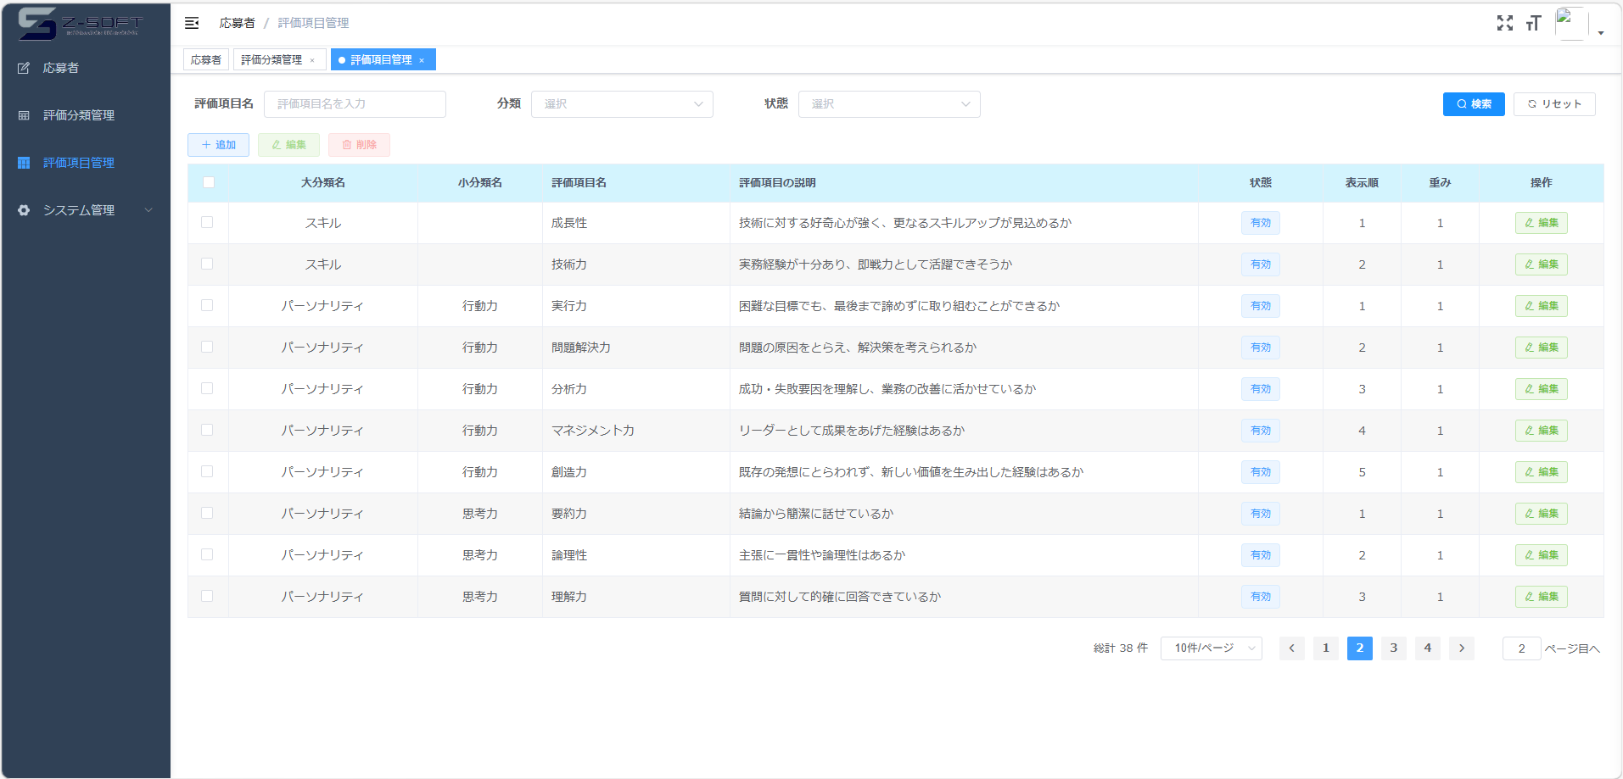This screenshot has width=1623, height=779.
Task: Collapse the sidebar using the hamburger icon
Action: pos(192,23)
